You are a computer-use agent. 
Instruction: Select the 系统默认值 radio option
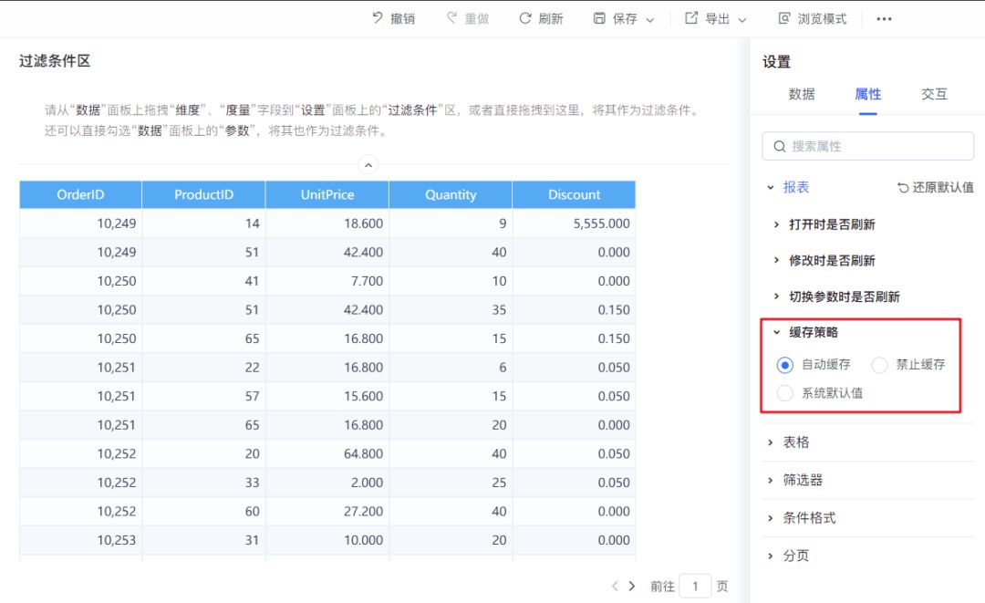(x=784, y=393)
